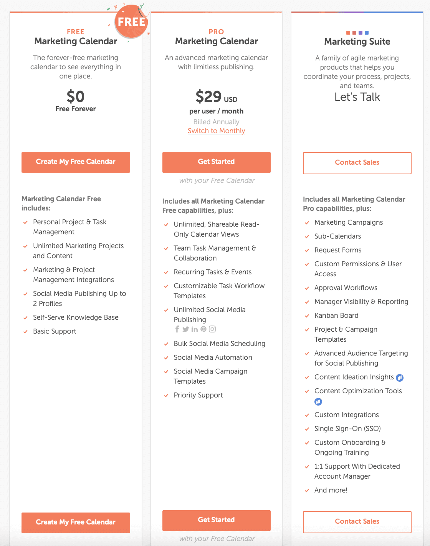Click the Let's Talk heading
The image size is (430, 546).
point(357,97)
